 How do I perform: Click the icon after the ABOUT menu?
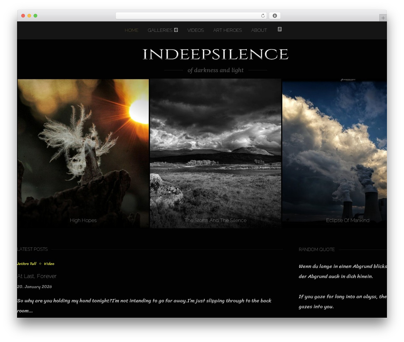coord(280,29)
